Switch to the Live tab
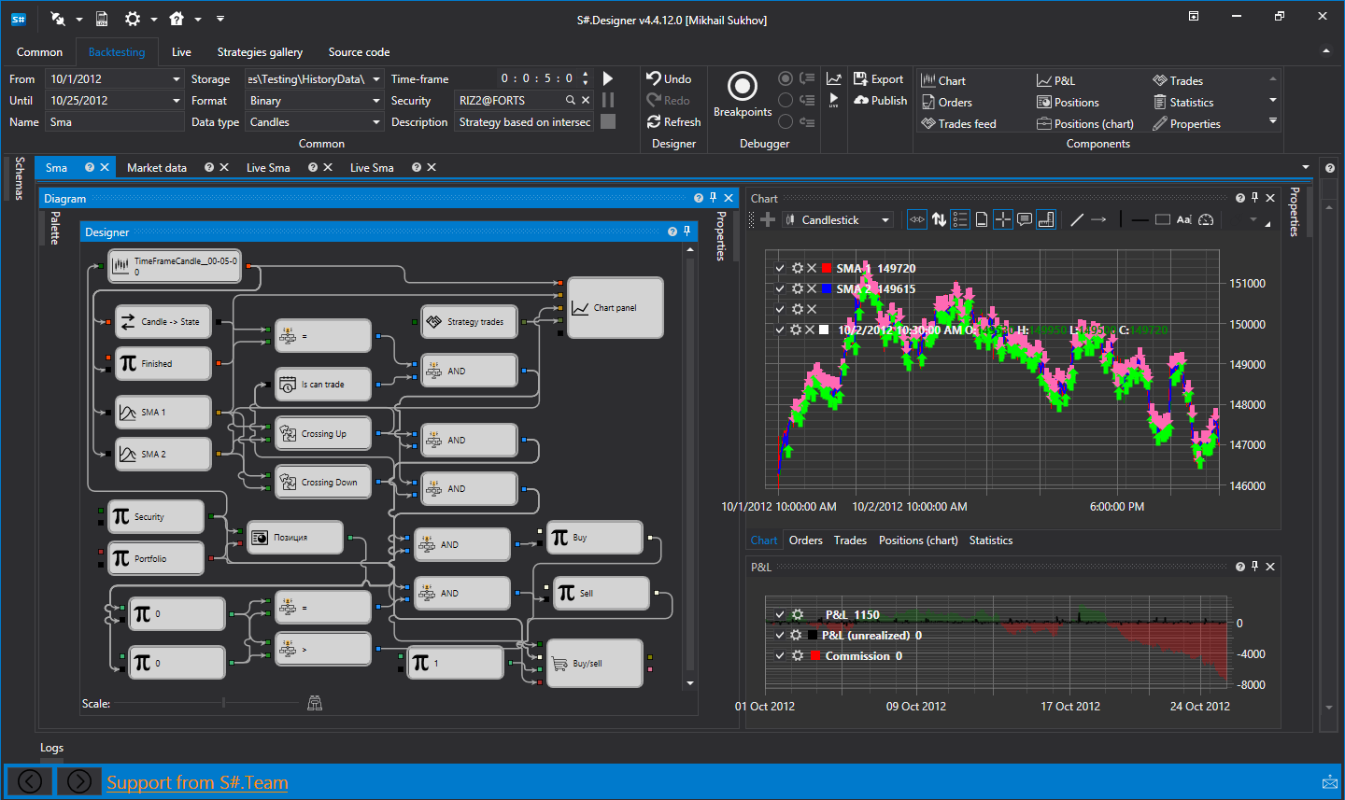The height and width of the screenshot is (800, 1345). tap(180, 52)
